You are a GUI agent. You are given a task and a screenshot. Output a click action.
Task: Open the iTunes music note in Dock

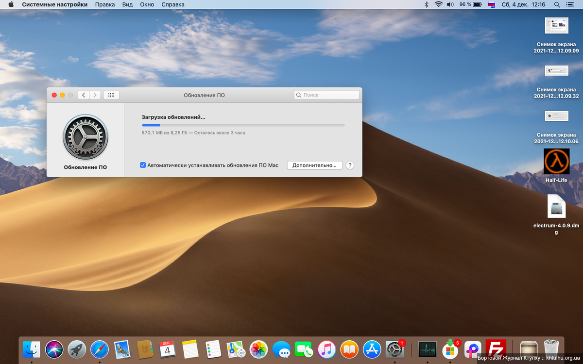(x=326, y=349)
